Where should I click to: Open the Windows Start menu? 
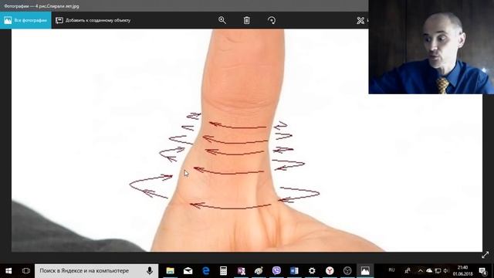[8, 271]
